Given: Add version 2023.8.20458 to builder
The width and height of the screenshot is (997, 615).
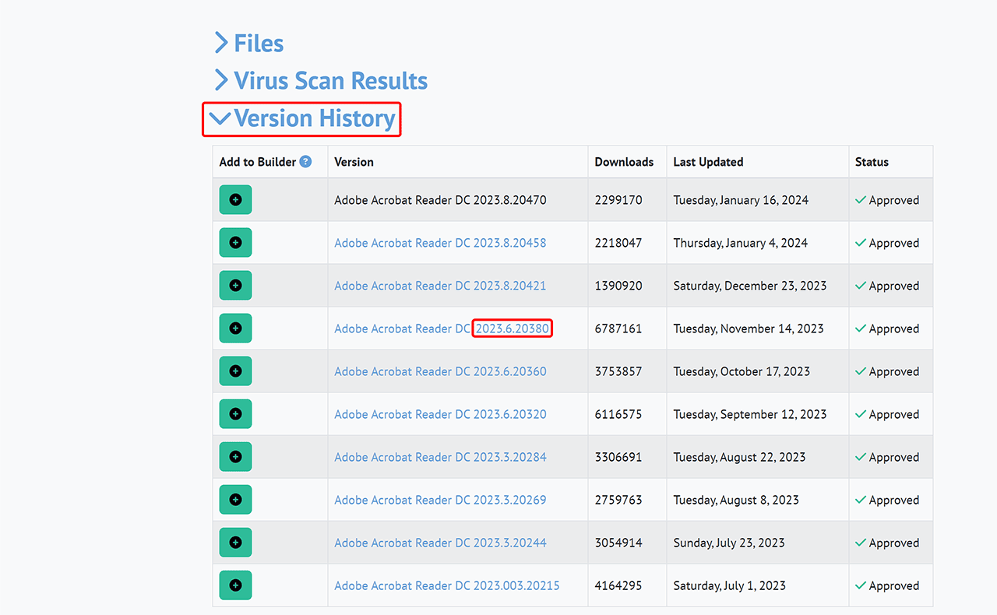Looking at the screenshot, I should [235, 243].
